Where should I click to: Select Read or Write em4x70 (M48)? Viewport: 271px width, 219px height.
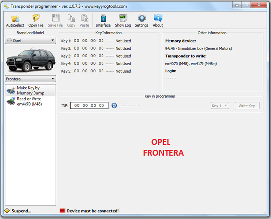(x=31, y=101)
